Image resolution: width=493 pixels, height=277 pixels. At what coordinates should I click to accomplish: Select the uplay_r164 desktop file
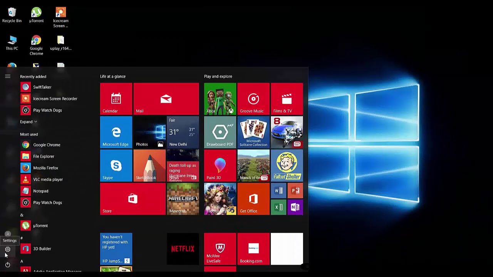[60, 43]
